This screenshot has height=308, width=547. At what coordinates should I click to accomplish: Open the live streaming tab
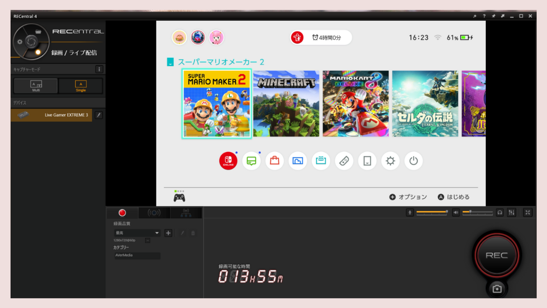[x=154, y=213]
